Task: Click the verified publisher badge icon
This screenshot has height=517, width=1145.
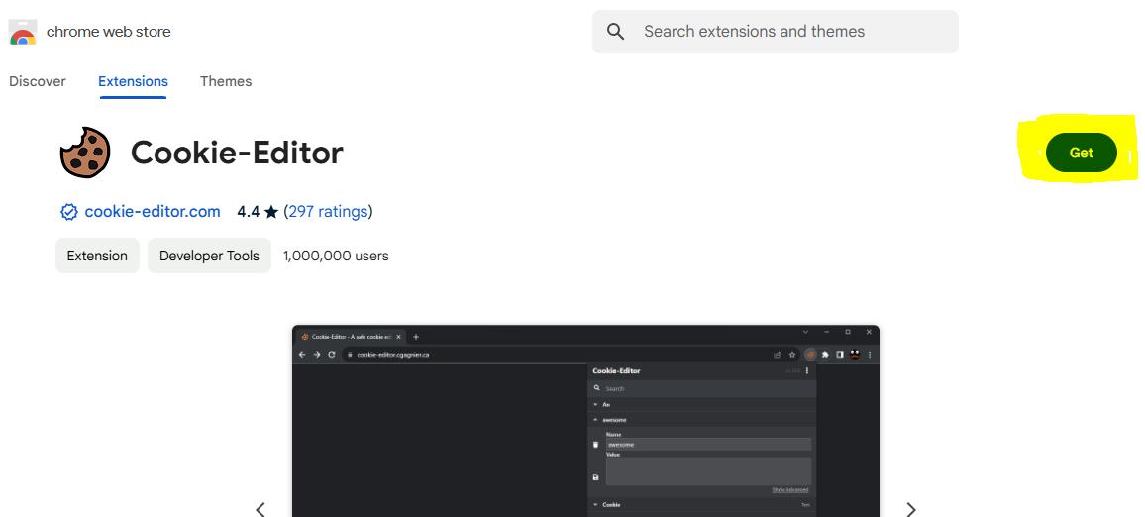Action: pyautogui.click(x=68, y=212)
